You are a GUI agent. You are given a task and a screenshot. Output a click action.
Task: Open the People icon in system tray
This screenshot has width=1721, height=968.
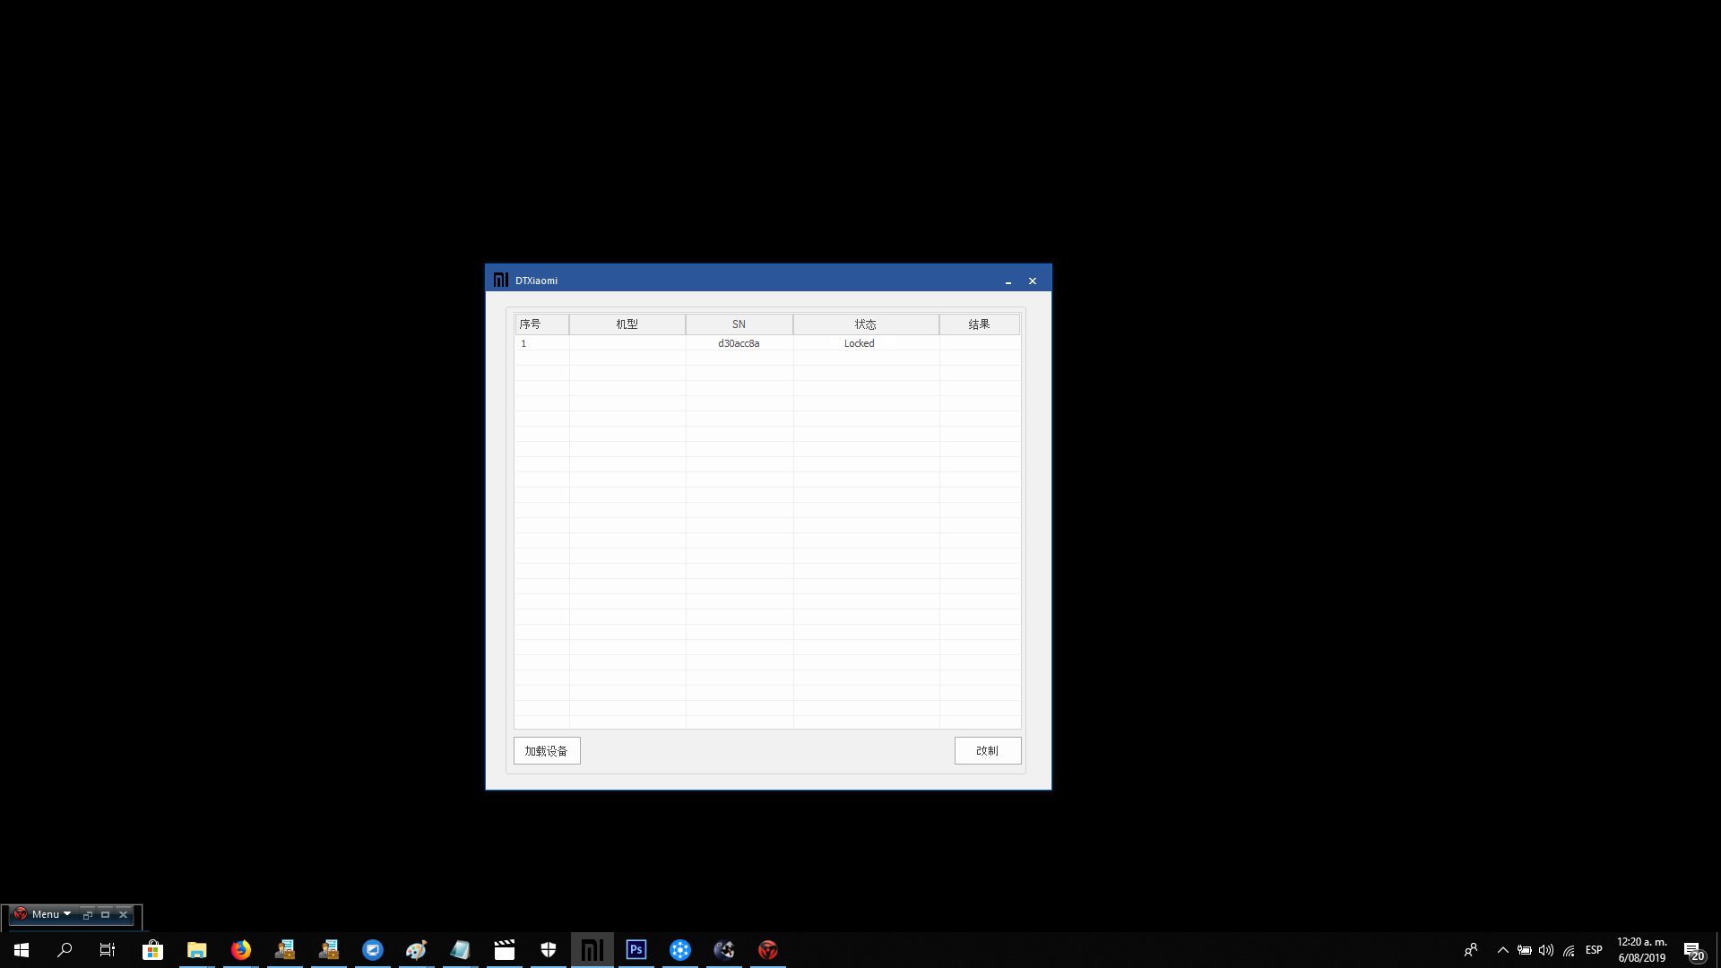(x=1471, y=950)
